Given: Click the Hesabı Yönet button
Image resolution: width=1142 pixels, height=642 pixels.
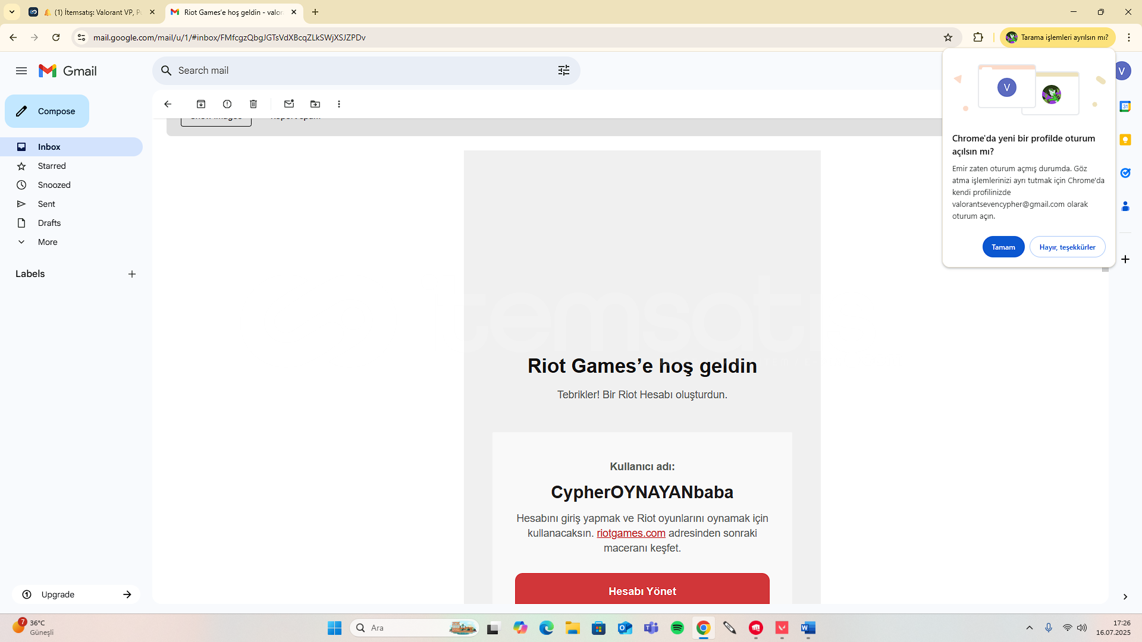Looking at the screenshot, I should coord(642,590).
